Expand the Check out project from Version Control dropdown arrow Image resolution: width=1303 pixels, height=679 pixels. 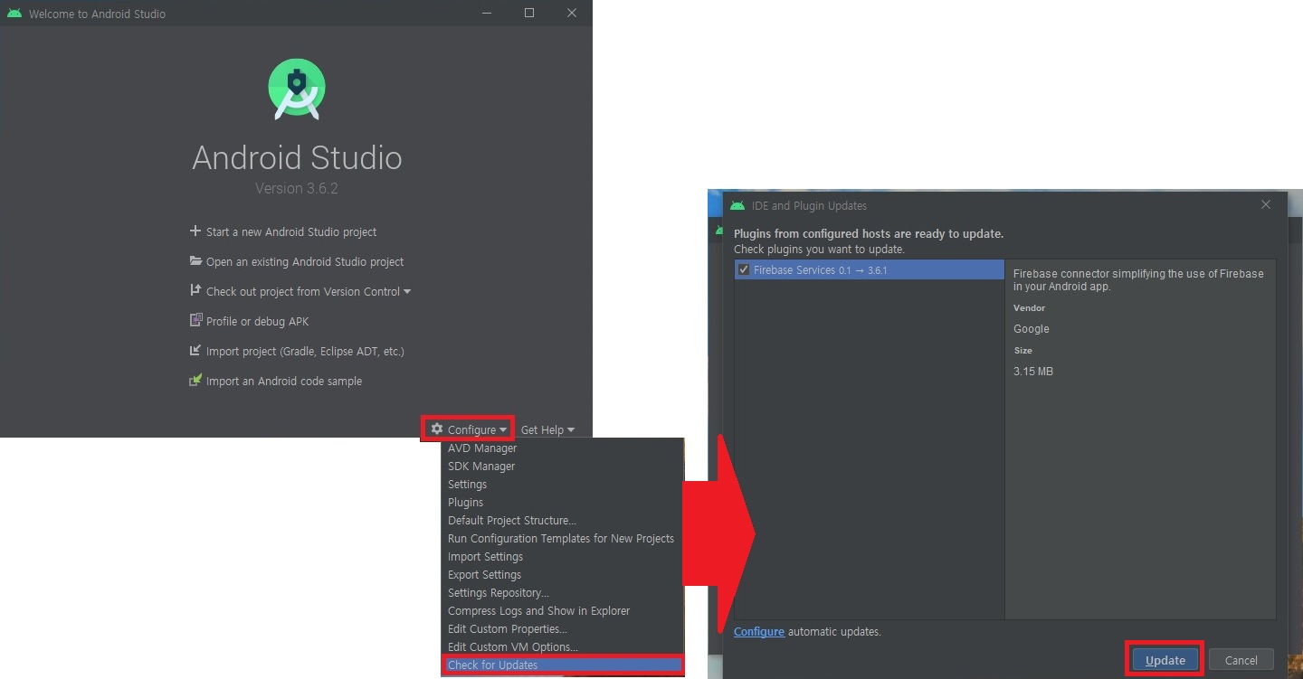click(407, 292)
